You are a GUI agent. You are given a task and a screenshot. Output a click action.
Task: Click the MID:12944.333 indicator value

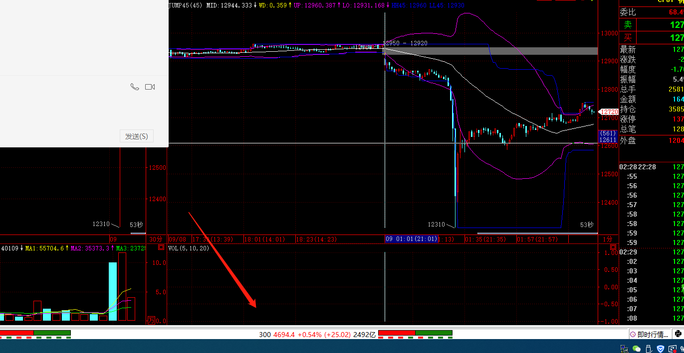coord(228,5)
